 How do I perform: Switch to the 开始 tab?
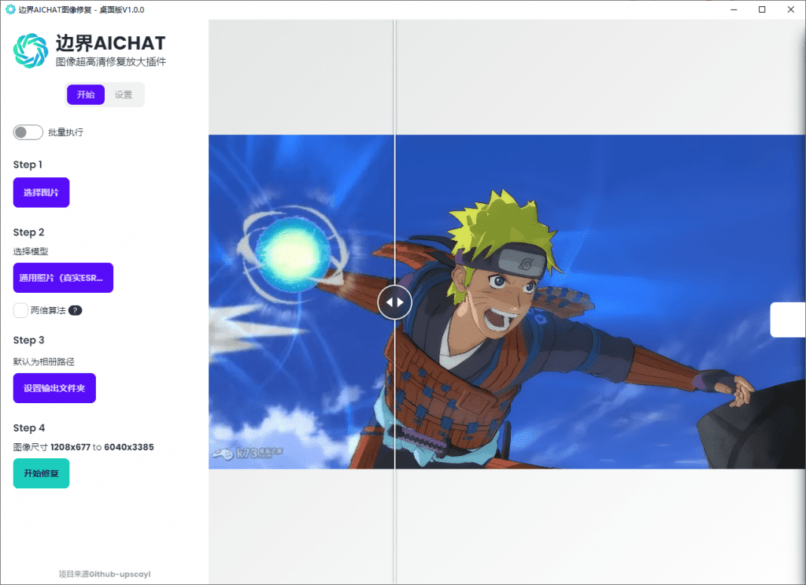tap(86, 94)
